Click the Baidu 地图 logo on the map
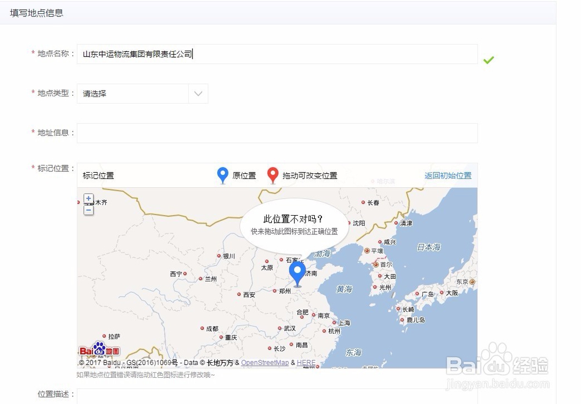This screenshot has height=404, width=581. 99,349
